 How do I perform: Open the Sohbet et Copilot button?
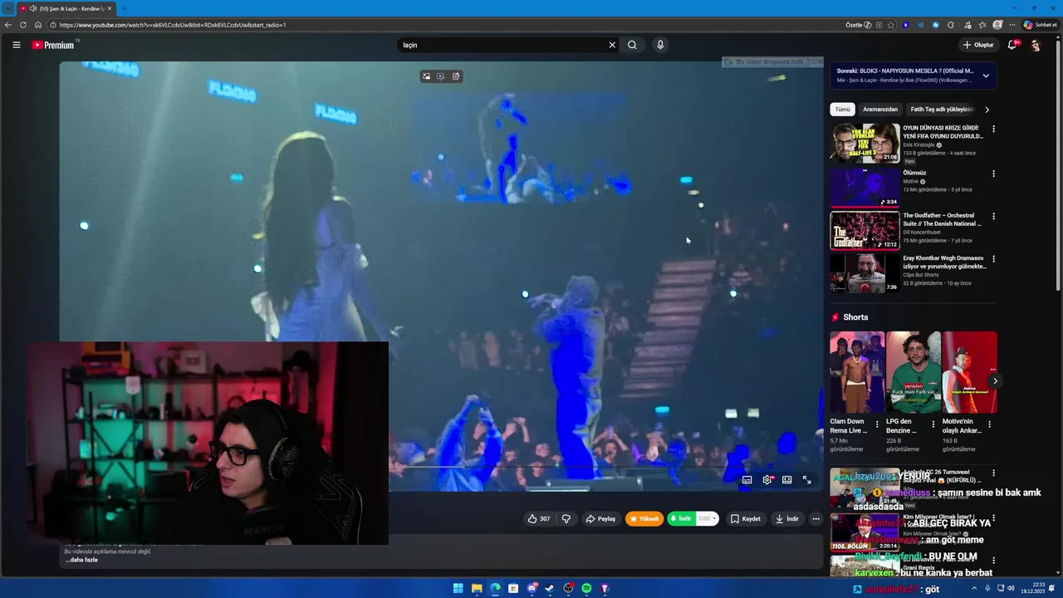tap(1040, 25)
